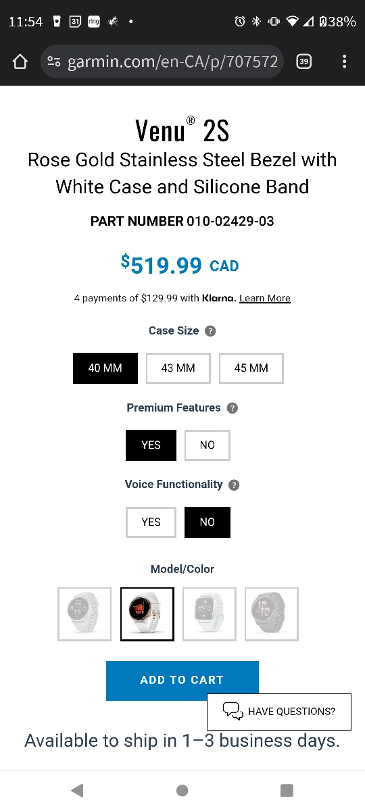
Task: Tap the Android recent apps button
Action: [x=287, y=790]
